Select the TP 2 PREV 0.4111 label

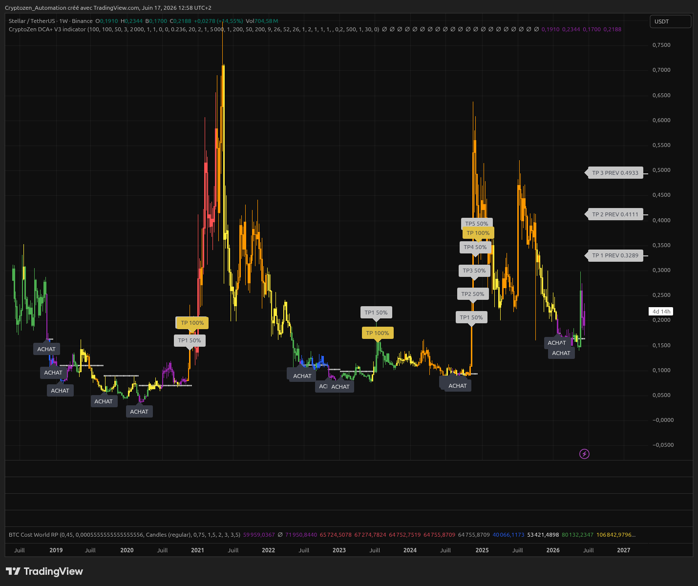point(615,214)
